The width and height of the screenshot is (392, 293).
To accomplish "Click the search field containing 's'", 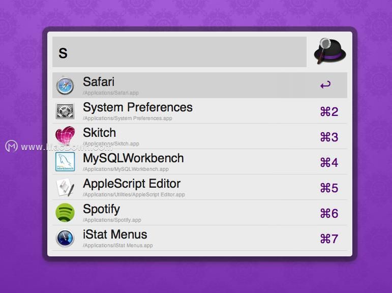I will click(179, 52).
